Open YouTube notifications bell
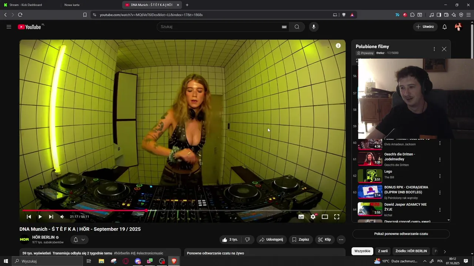This screenshot has width=474, height=266. pyautogui.click(x=445, y=27)
